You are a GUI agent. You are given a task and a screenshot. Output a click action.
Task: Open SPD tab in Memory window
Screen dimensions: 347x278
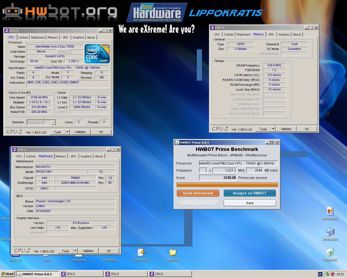tap(271, 34)
